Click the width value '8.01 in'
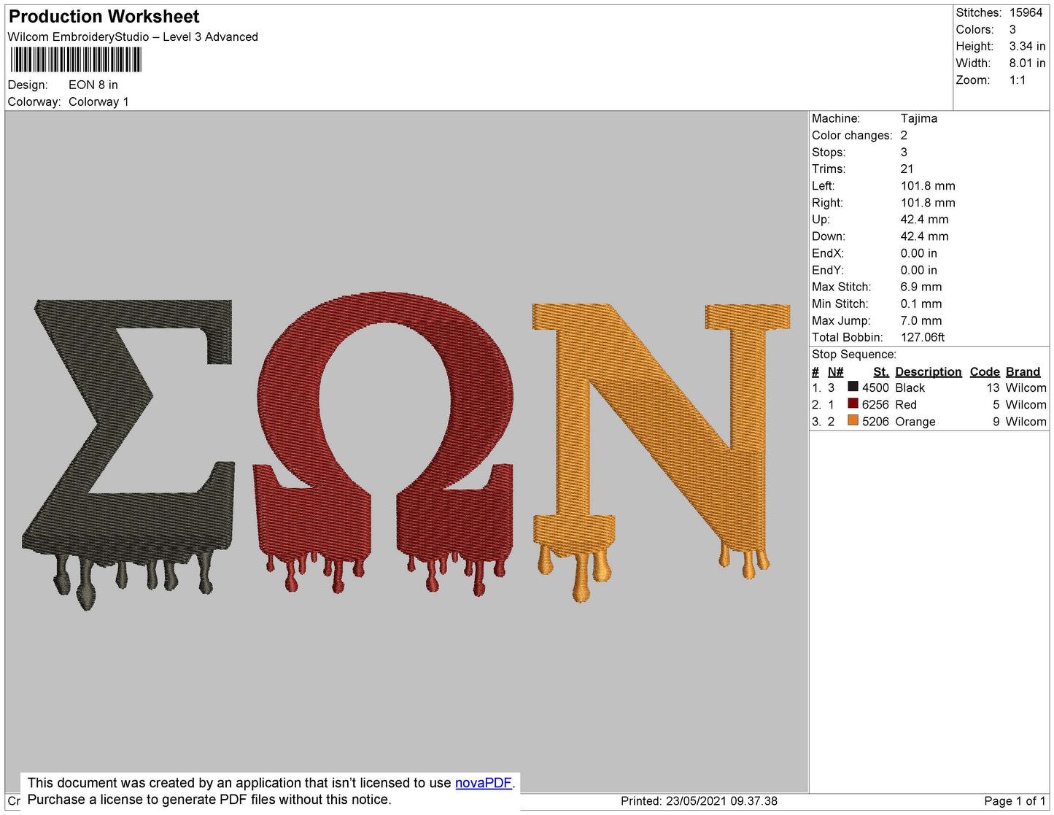Screen dimensions: 1054x815 coord(1027,63)
